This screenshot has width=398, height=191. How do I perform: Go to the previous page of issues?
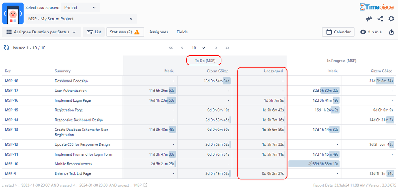[182, 48]
